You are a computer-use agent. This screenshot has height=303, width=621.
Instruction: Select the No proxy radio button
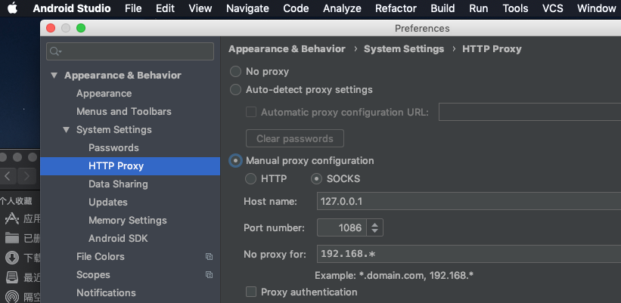(236, 72)
